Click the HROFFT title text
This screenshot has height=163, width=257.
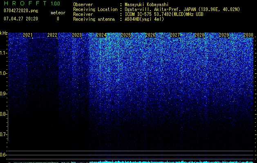[25, 3]
